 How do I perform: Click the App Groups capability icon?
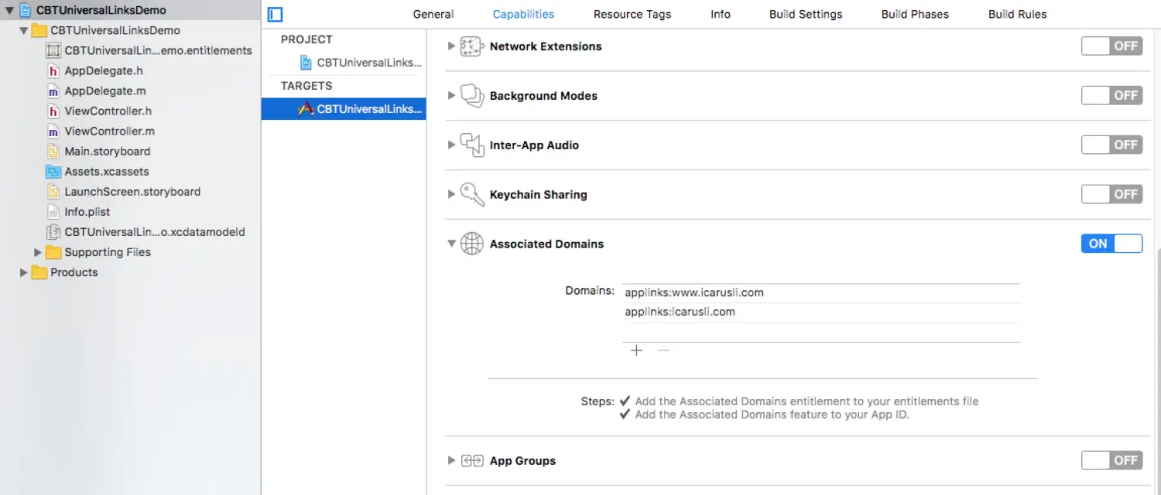tap(472, 461)
